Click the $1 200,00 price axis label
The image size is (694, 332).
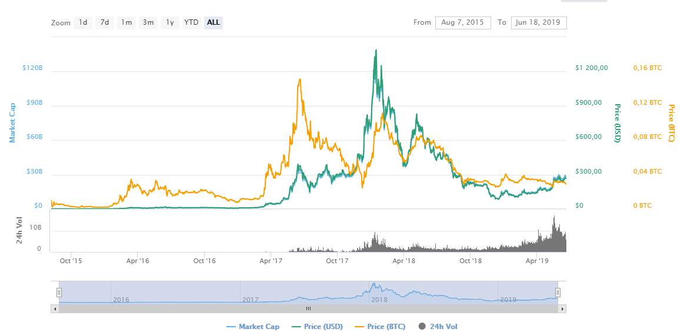tap(592, 68)
